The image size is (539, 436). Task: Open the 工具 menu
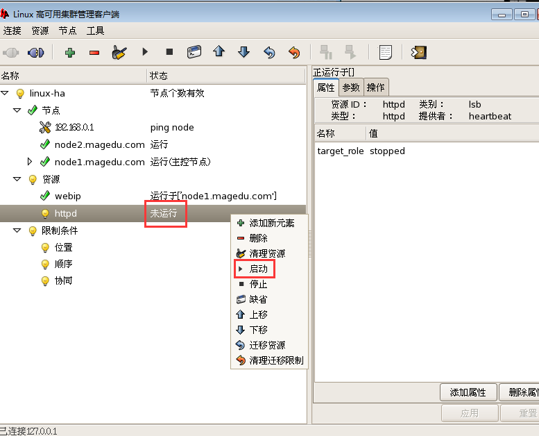[x=95, y=31]
